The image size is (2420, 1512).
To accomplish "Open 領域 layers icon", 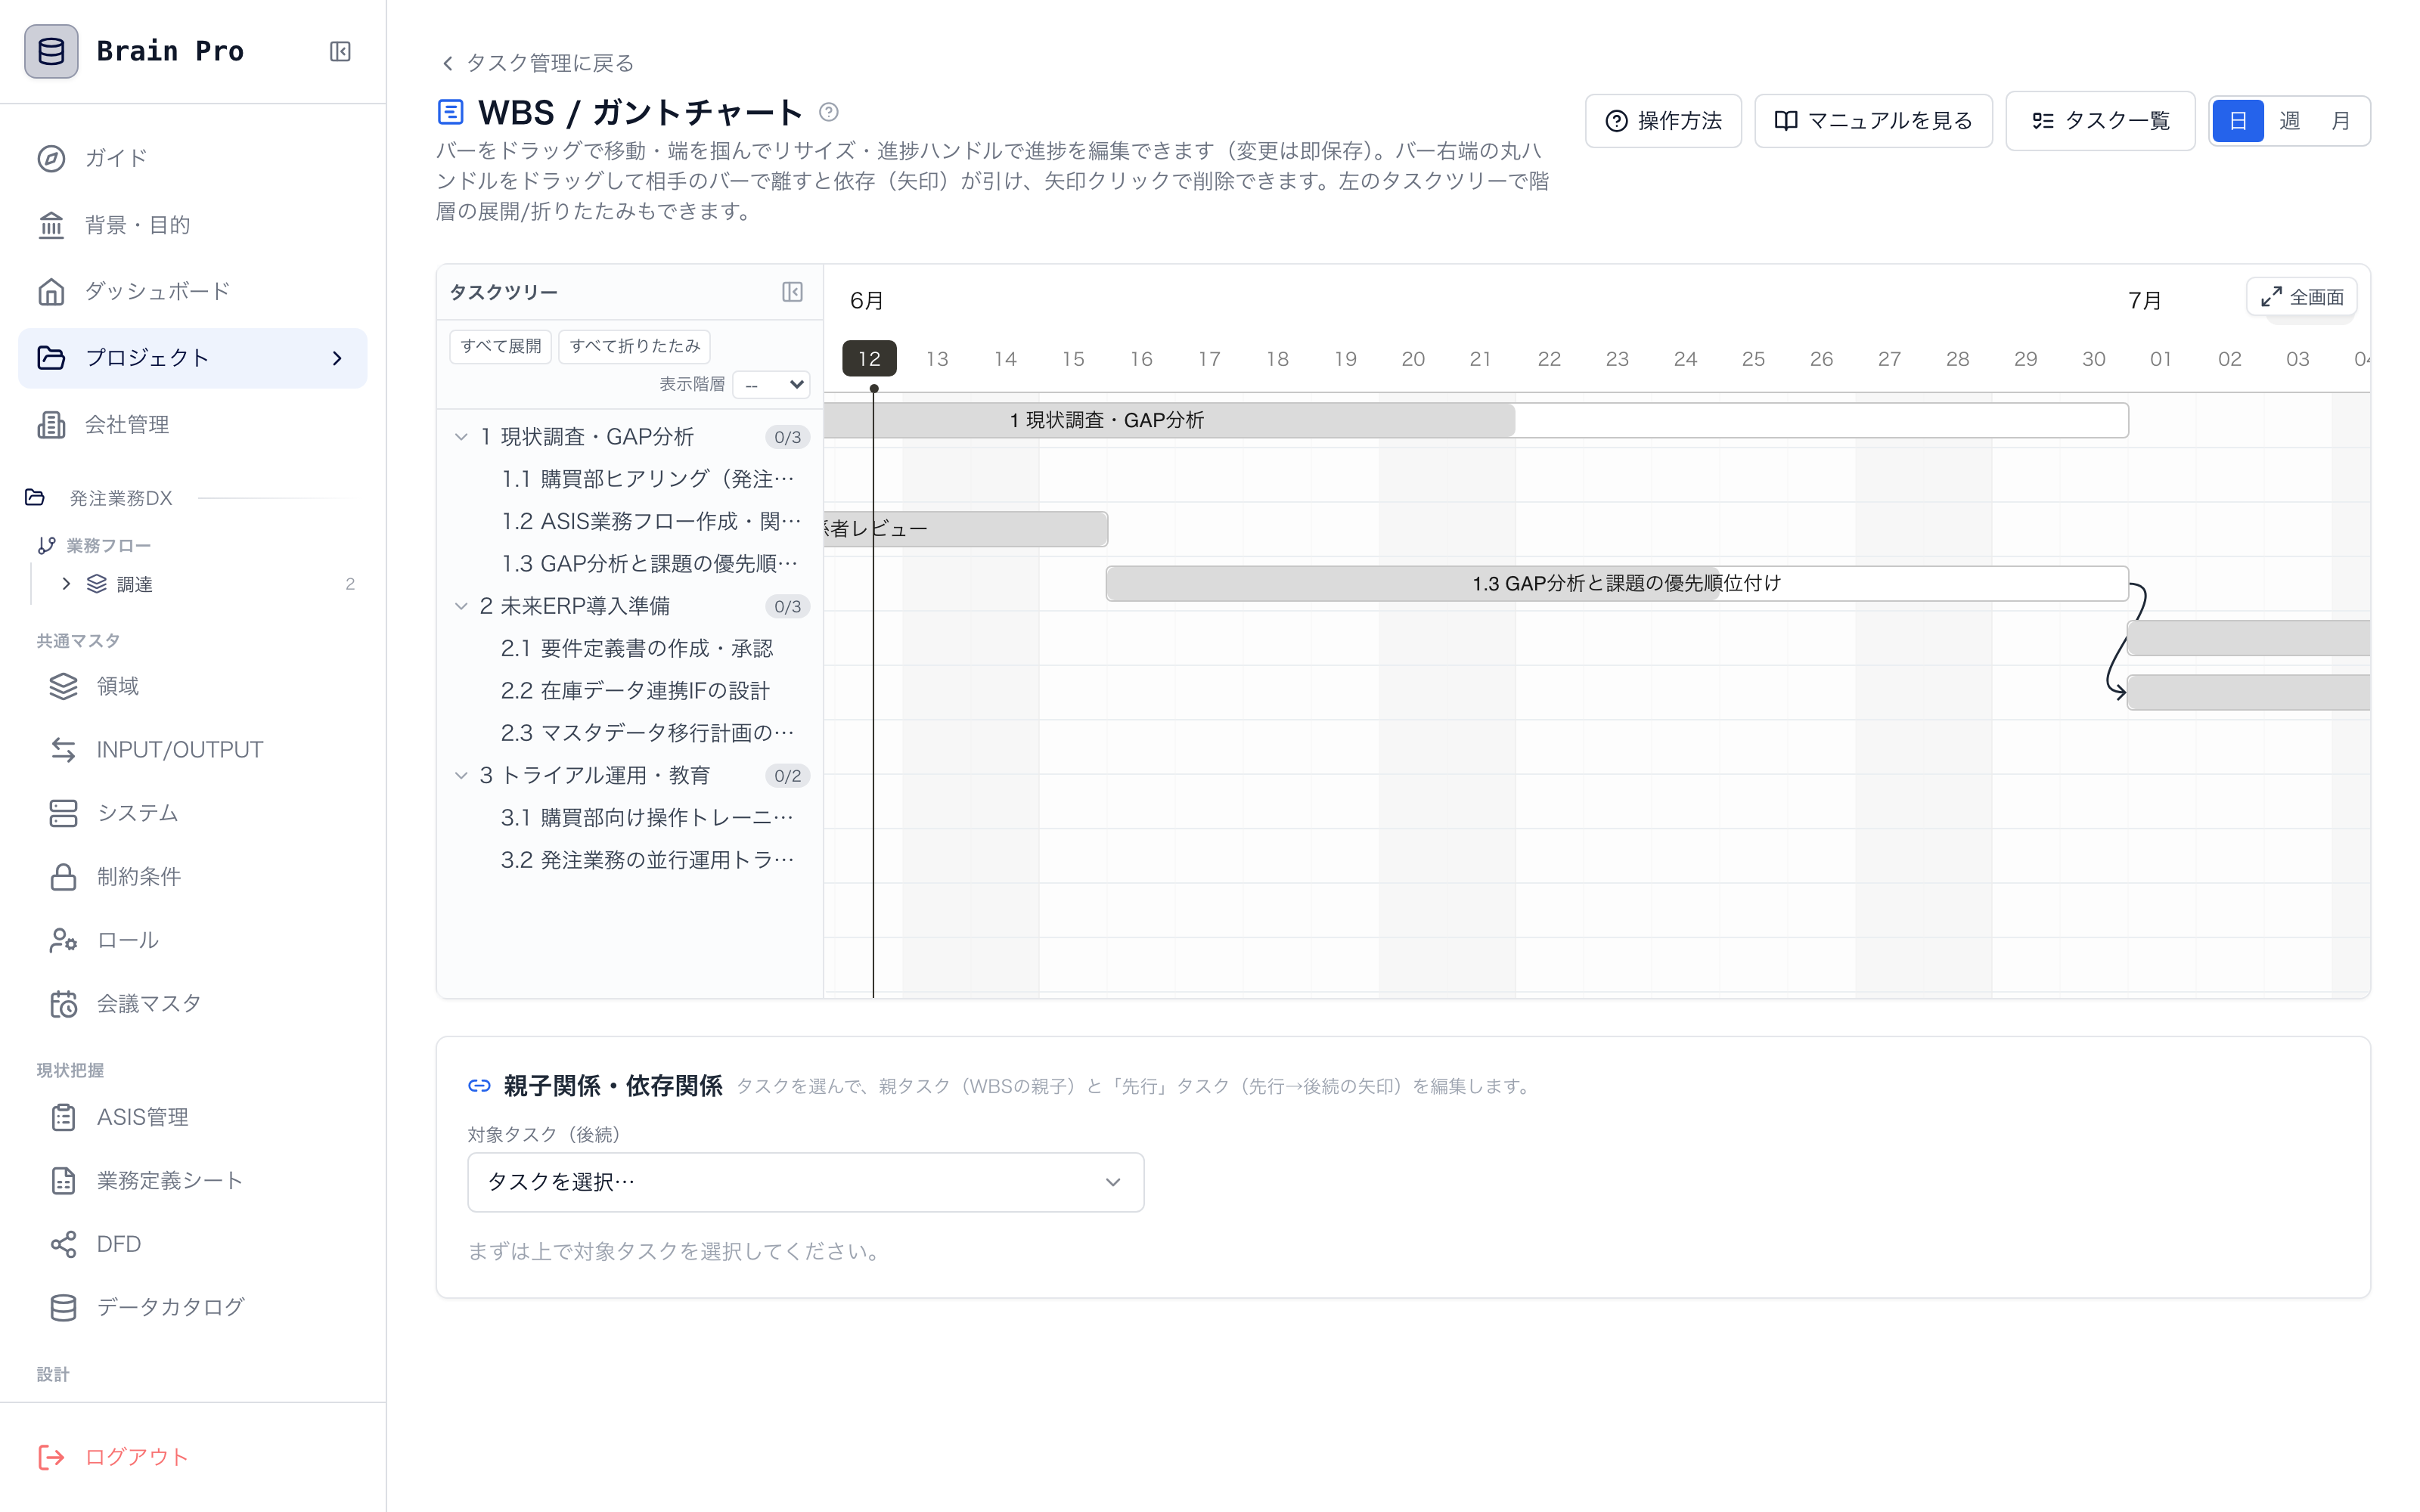I will tap(63, 686).
